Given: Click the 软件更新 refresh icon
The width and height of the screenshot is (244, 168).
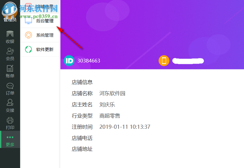Looking at the screenshot, I should (x=28, y=49).
